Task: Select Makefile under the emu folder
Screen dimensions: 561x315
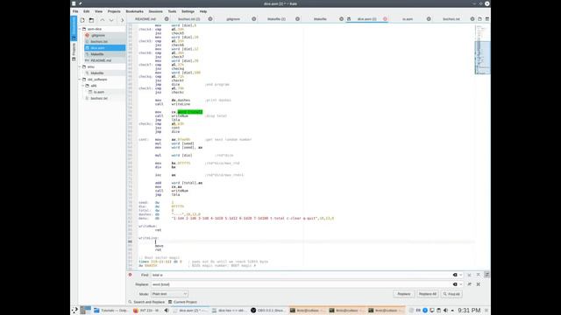Action: (x=97, y=73)
